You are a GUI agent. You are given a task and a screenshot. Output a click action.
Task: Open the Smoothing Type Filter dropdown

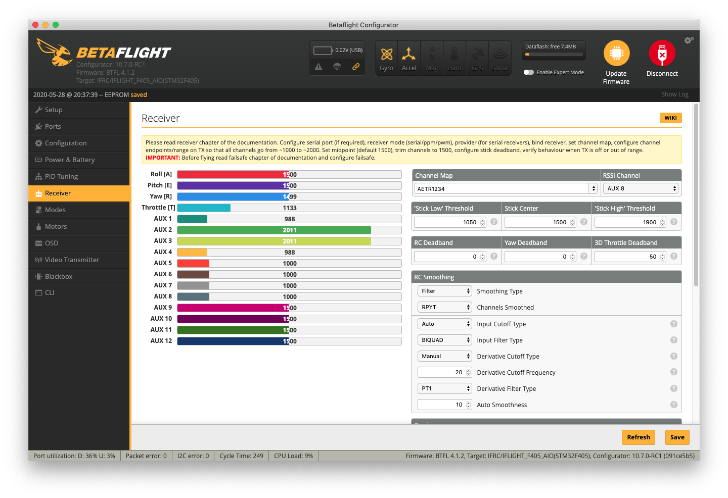pos(445,291)
